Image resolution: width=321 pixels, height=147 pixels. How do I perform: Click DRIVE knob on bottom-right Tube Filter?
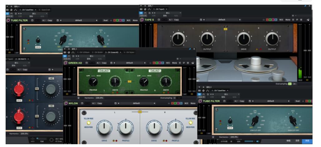(230, 121)
